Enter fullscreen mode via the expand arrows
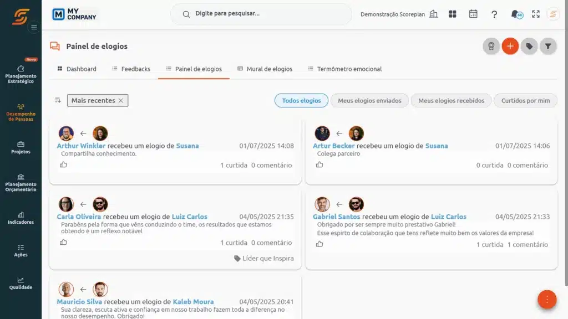The image size is (568, 319). [536, 14]
